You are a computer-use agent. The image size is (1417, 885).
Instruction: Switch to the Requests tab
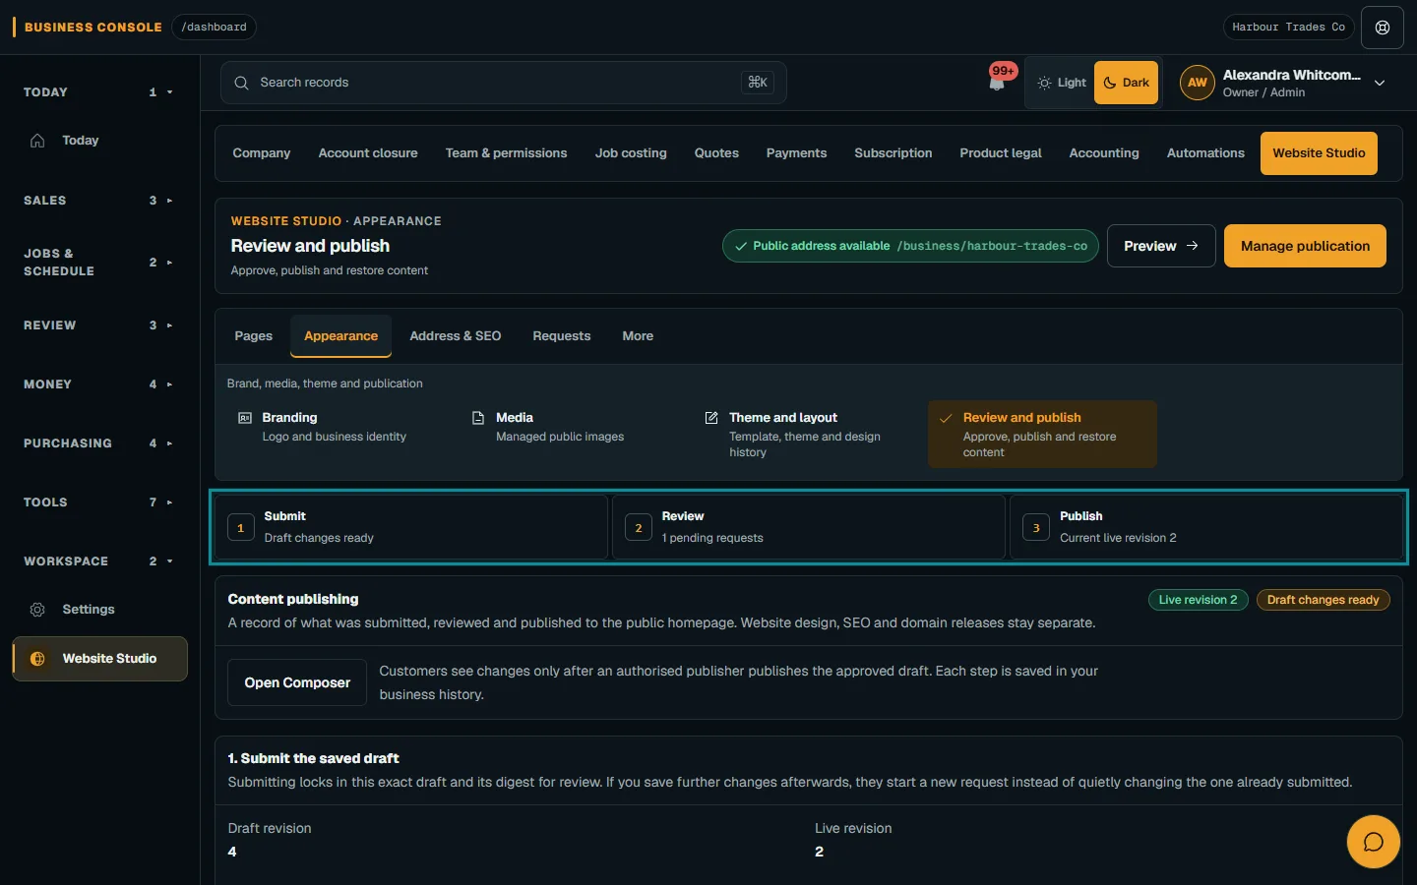point(562,336)
